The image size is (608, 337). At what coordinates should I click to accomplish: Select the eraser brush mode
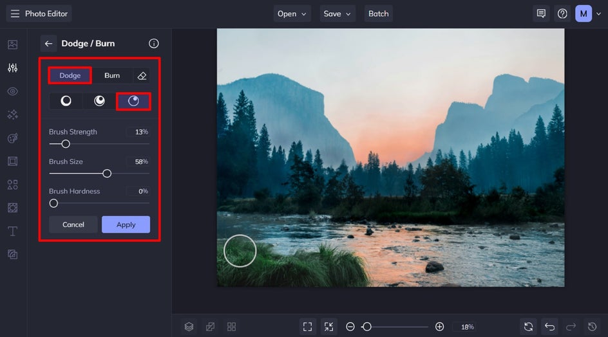142,75
